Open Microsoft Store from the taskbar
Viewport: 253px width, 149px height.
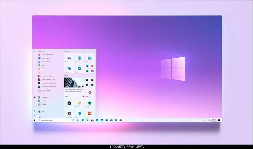pos(92,120)
